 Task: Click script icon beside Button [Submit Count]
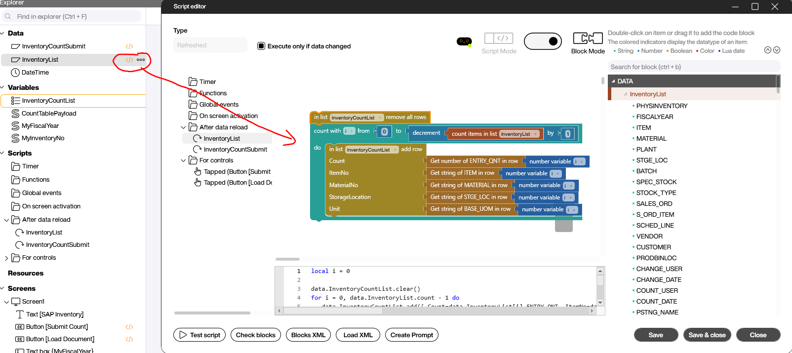pos(129,327)
